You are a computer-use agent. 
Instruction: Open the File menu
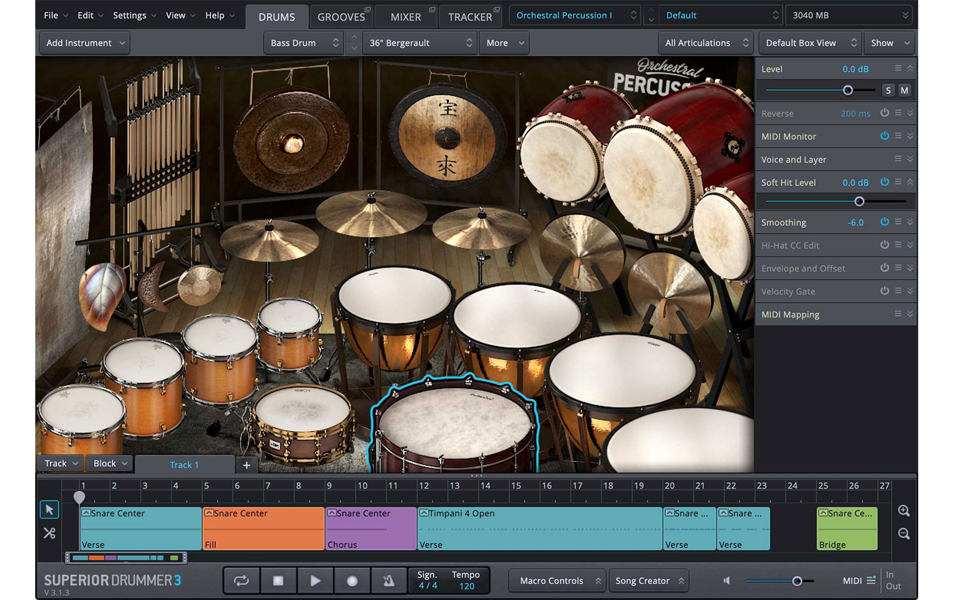tap(55, 15)
